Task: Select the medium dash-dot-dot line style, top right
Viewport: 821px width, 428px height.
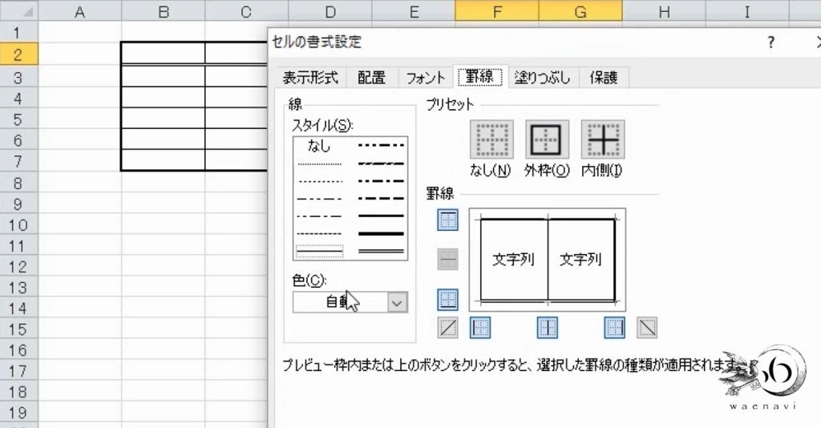Action: coord(381,145)
